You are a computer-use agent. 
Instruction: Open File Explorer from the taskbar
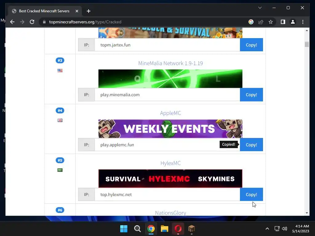[164, 229]
